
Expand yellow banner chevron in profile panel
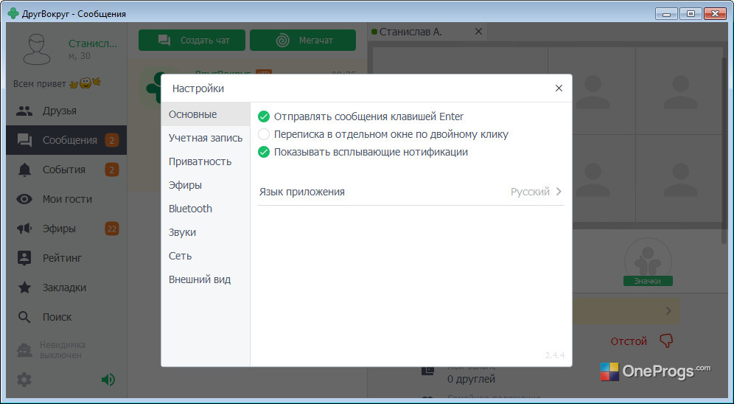(668, 311)
